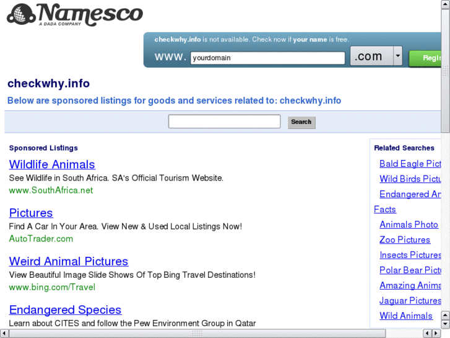Viewport: 450px width, 338px height.
Task: Click 'Find A Car In Your Area' description
Action: pos(126,226)
